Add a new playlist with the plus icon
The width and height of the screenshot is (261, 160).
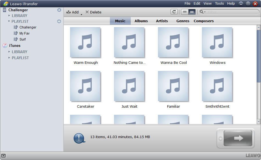coord(59,21)
